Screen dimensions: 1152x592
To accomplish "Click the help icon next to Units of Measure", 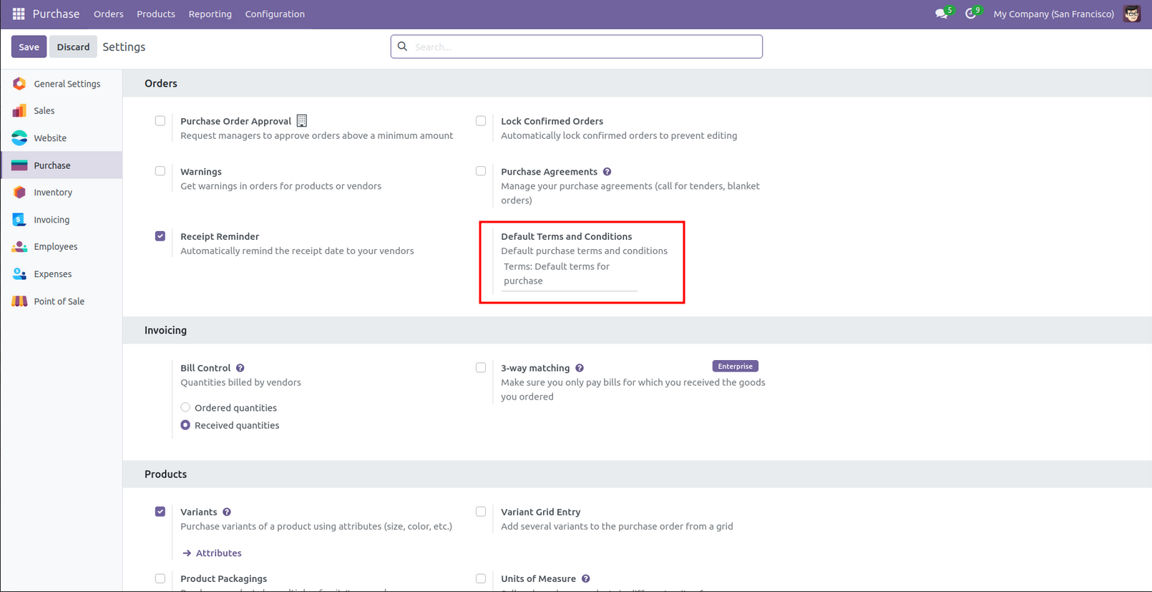I will (586, 578).
